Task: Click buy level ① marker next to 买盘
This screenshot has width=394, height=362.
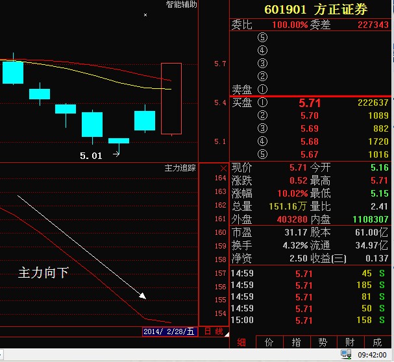Action: point(263,103)
